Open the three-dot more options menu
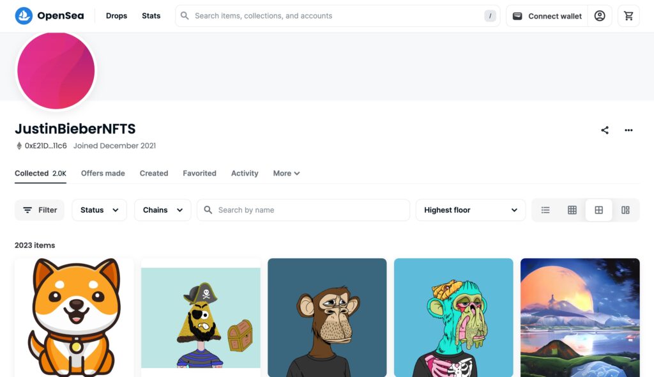This screenshot has width=654, height=377. click(628, 130)
